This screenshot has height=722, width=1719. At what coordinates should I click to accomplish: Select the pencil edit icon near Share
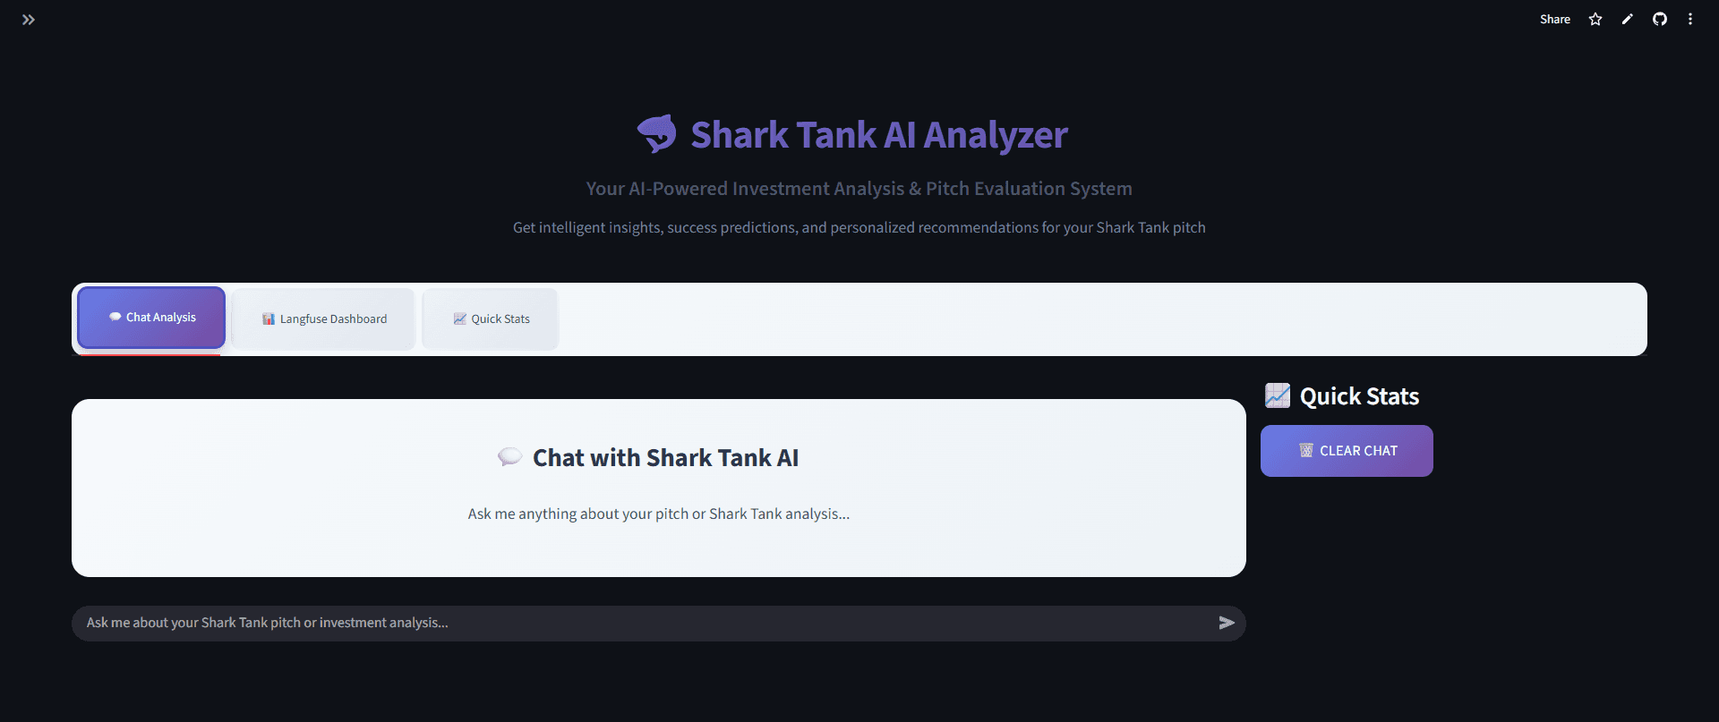pyautogui.click(x=1627, y=19)
